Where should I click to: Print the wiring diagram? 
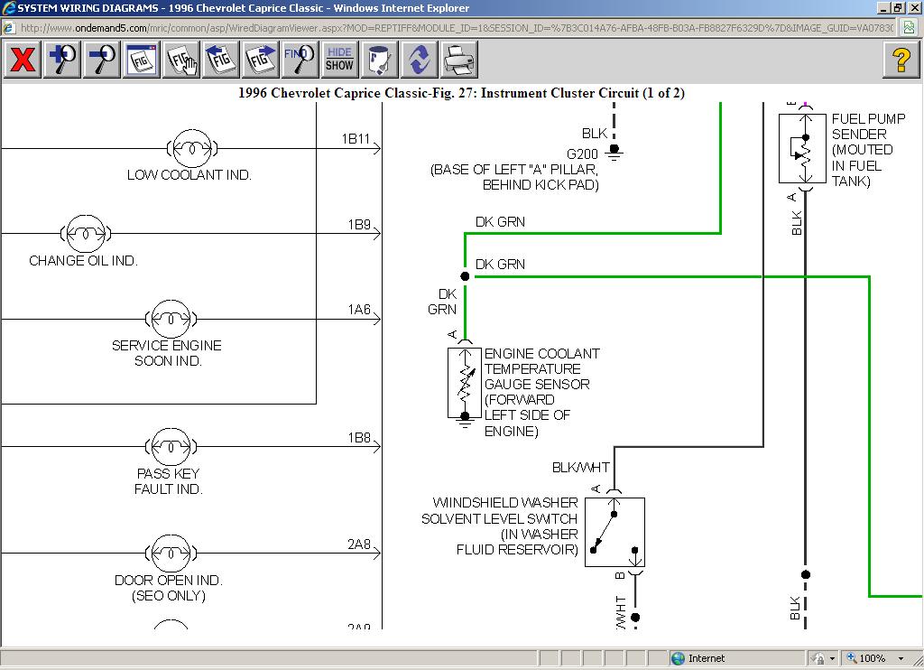click(459, 60)
